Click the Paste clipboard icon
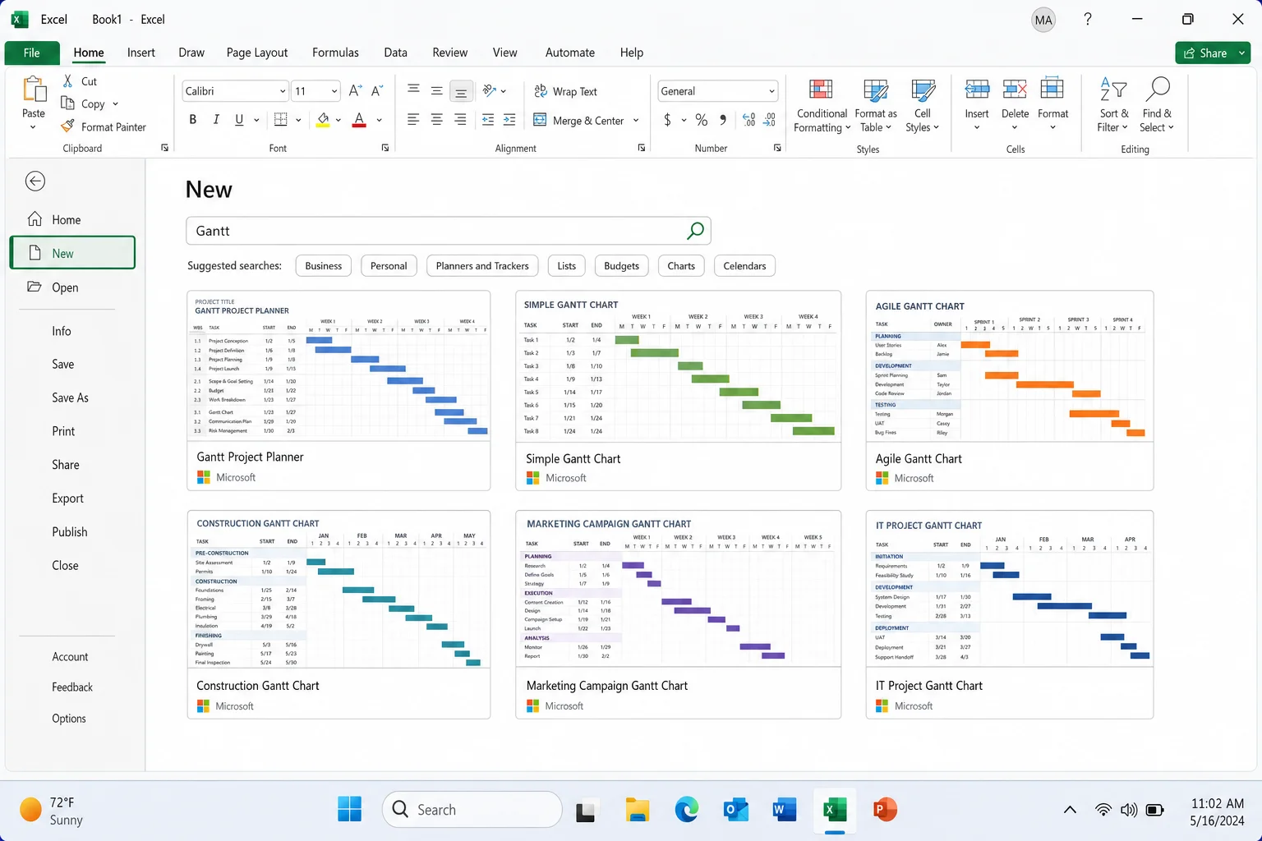Screen dimensions: 1262x841 pyautogui.click(x=34, y=89)
